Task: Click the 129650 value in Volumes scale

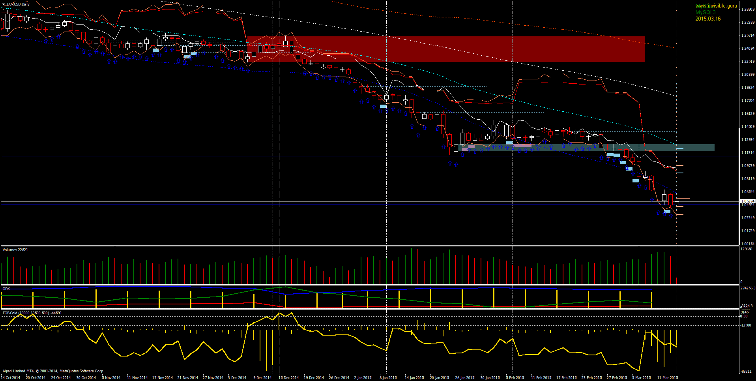Action: (x=746, y=249)
